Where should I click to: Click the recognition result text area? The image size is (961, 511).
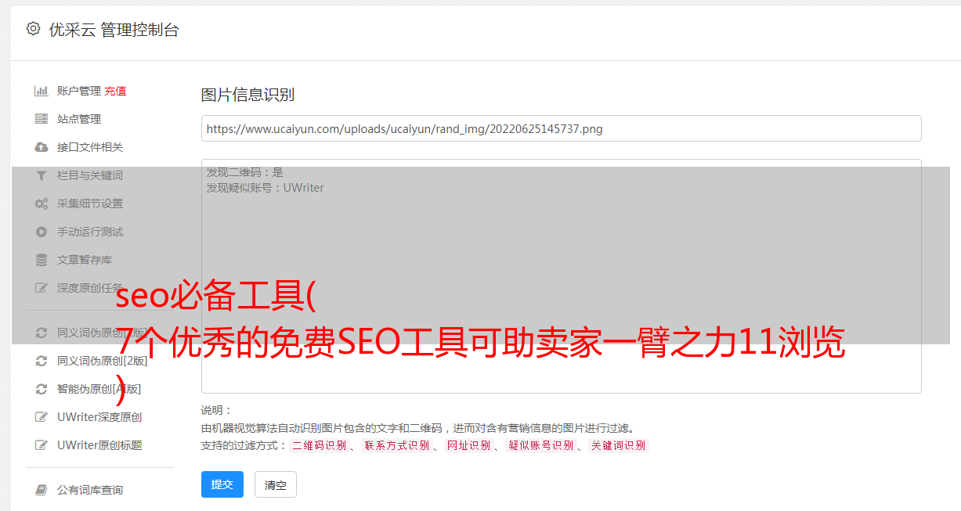[x=561, y=275]
